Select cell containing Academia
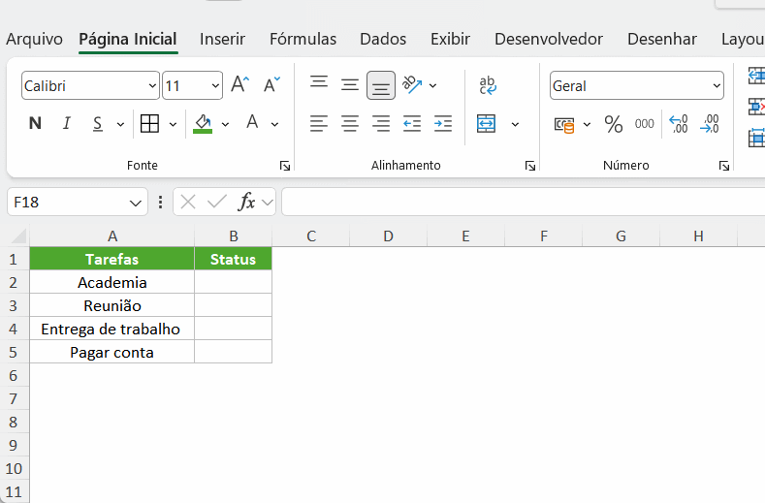The image size is (765, 503). pos(112,282)
